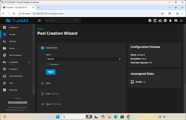
Task: Open the Datasets tree icon
Action: coord(4,41)
